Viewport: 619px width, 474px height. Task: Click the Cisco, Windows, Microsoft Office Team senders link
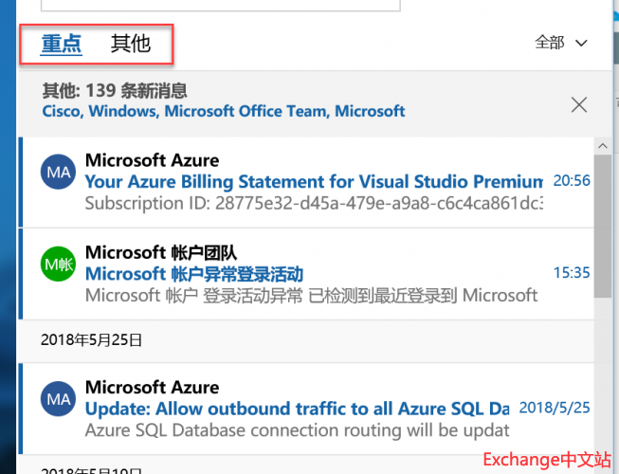(x=224, y=111)
